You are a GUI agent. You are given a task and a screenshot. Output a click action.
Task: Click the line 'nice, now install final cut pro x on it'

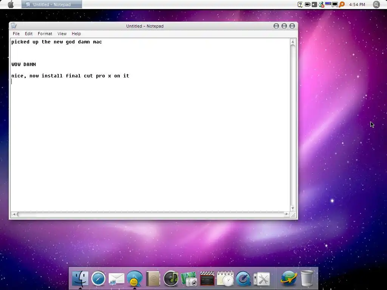pyautogui.click(x=70, y=76)
